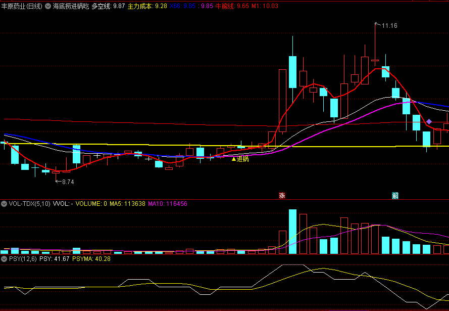This screenshot has width=449, height=311.
Task: Click the M1: 10.03 value
Action: pos(265,6)
